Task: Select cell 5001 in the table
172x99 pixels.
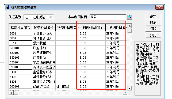Action: [x=21, y=33]
